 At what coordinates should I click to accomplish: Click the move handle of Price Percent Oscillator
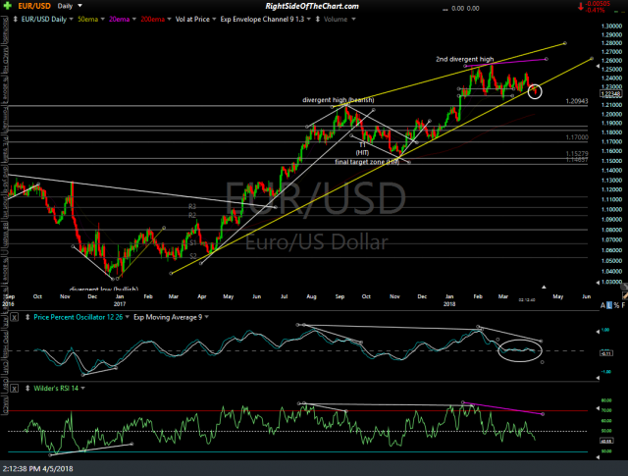click(x=27, y=317)
